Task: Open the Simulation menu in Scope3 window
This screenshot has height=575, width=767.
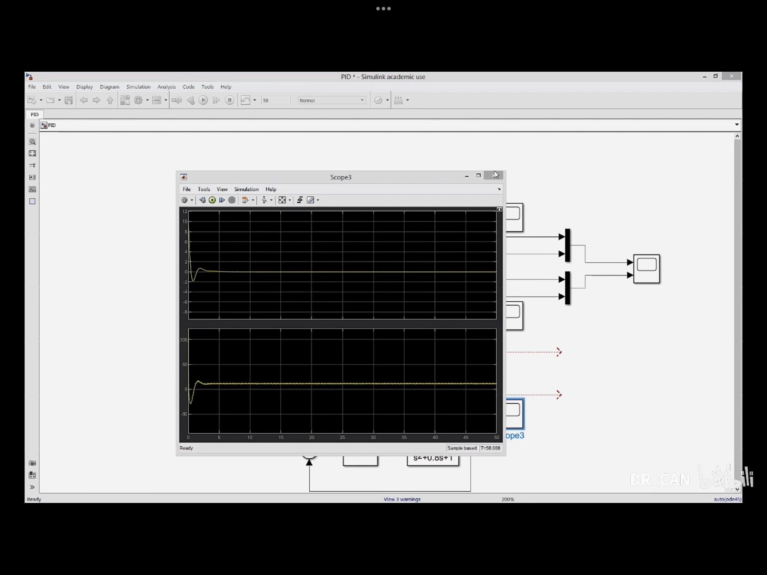Action: tap(247, 189)
